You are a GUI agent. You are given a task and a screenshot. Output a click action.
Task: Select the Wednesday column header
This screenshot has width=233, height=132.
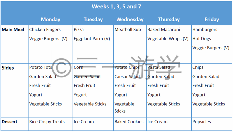130,19
